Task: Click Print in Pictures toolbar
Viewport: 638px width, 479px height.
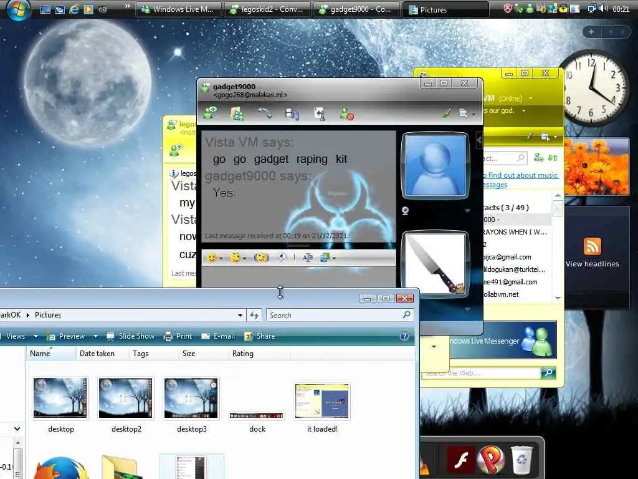Action: coord(178,336)
